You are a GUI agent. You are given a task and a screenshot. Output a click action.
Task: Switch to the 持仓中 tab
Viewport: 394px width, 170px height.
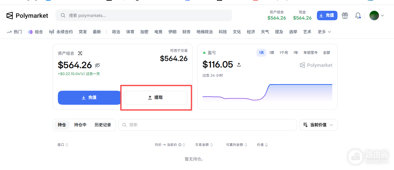tap(80, 125)
